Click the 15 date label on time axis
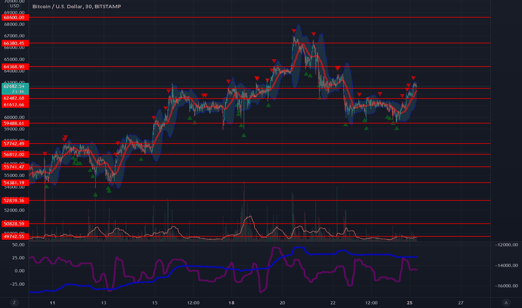The image size is (522, 308). coord(155,302)
